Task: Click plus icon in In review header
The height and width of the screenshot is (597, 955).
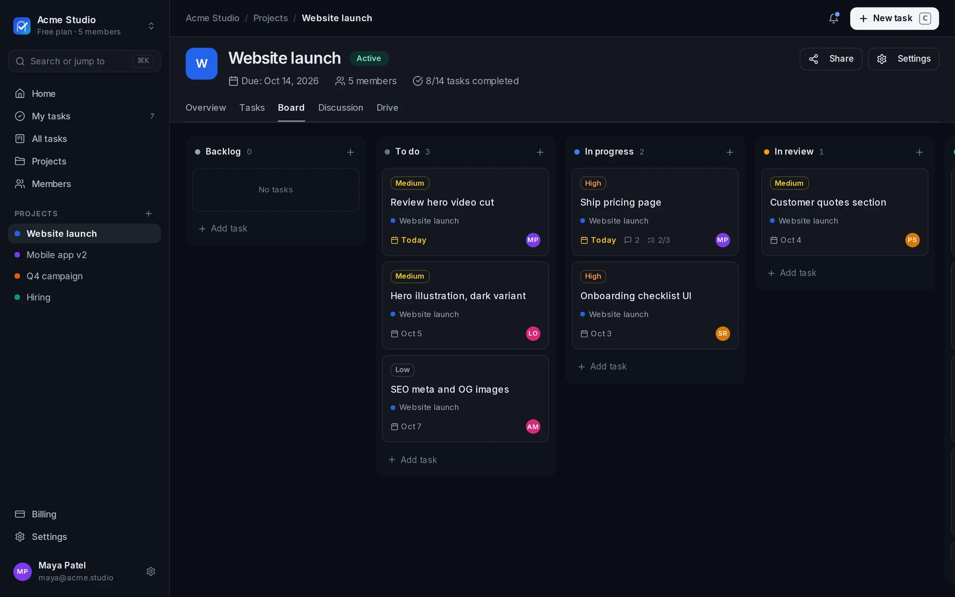Action: click(x=920, y=152)
